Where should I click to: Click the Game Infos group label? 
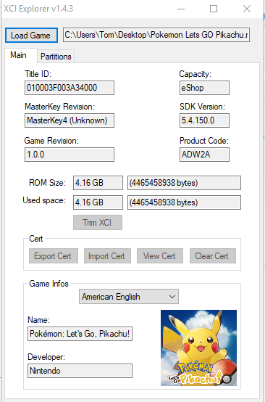click(x=49, y=284)
